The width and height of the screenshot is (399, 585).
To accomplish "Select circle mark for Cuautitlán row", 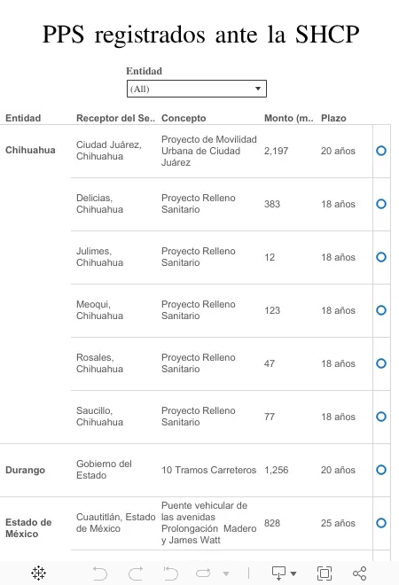I will [x=381, y=523].
